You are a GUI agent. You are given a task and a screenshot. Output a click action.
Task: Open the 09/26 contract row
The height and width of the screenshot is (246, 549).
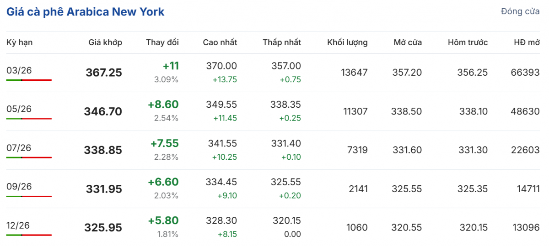pyautogui.click(x=19, y=186)
